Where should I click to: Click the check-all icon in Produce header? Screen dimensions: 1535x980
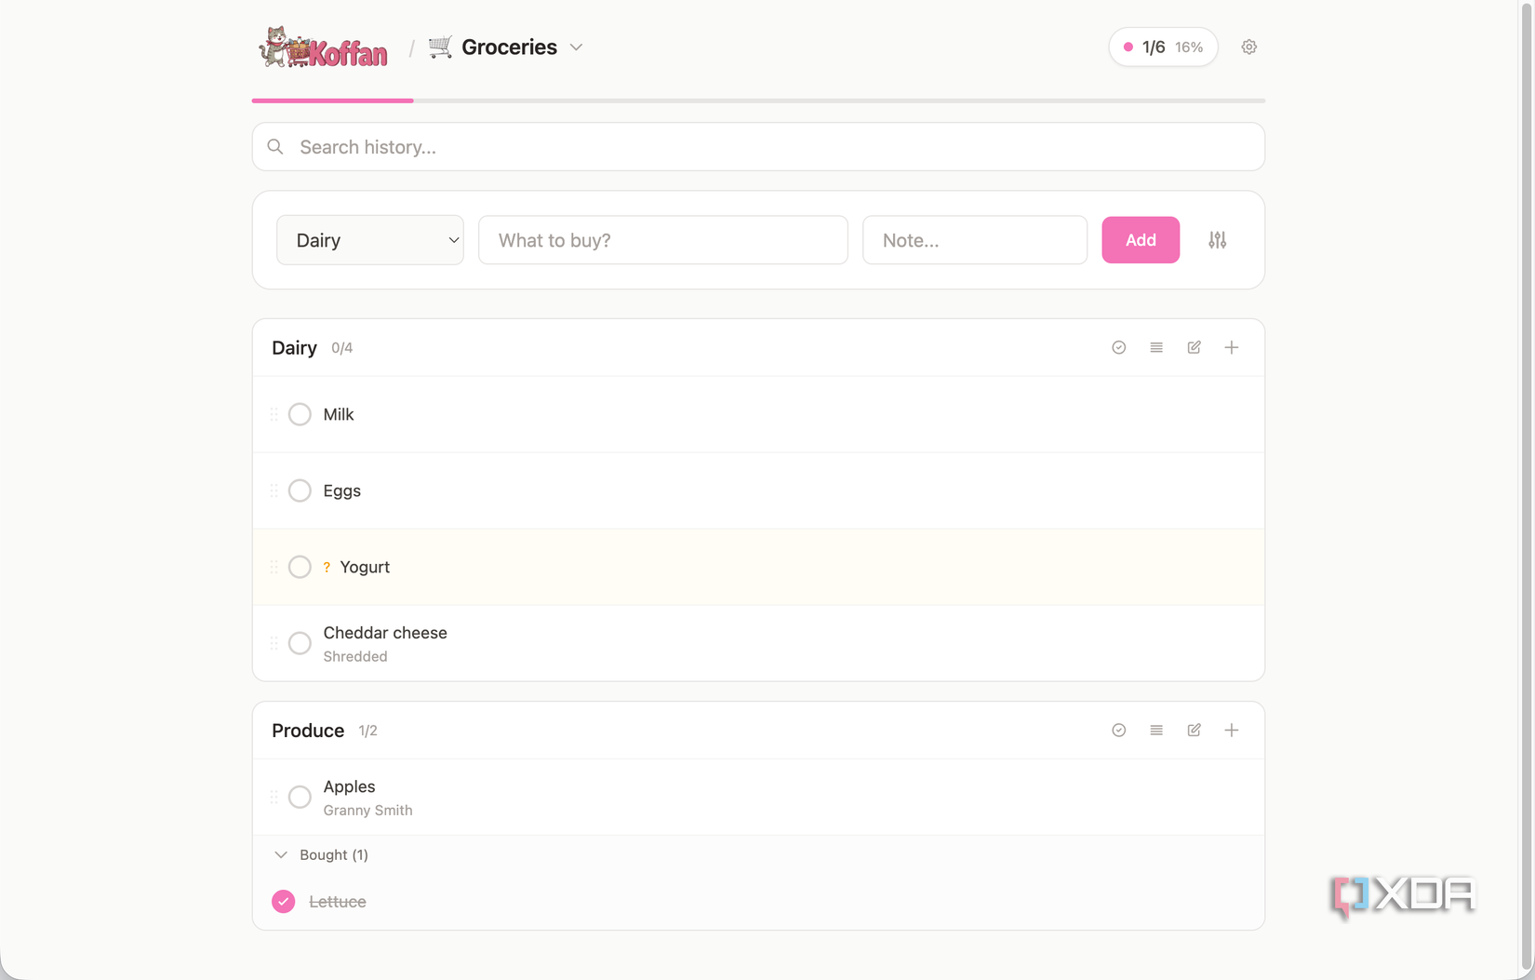(1119, 731)
